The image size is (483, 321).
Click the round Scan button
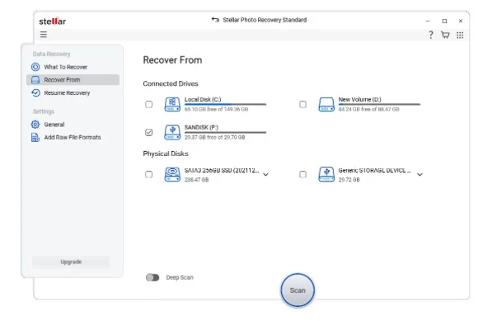(x=298, y=290)
